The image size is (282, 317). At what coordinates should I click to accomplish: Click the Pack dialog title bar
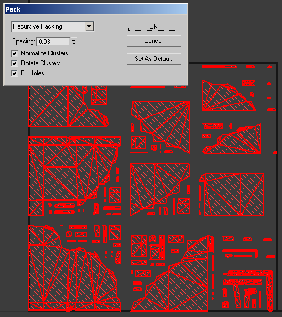tap(96, 9)
